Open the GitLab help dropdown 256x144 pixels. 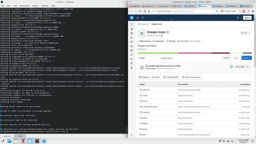pos(239,18)
